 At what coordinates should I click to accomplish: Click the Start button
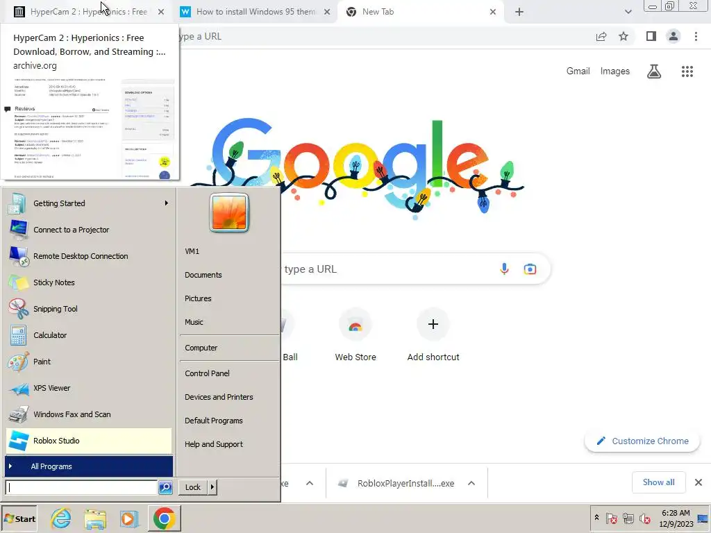19,518
